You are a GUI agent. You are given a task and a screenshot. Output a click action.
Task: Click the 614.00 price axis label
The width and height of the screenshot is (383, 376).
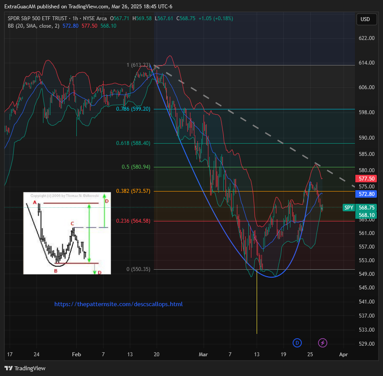tap(366, 63)
